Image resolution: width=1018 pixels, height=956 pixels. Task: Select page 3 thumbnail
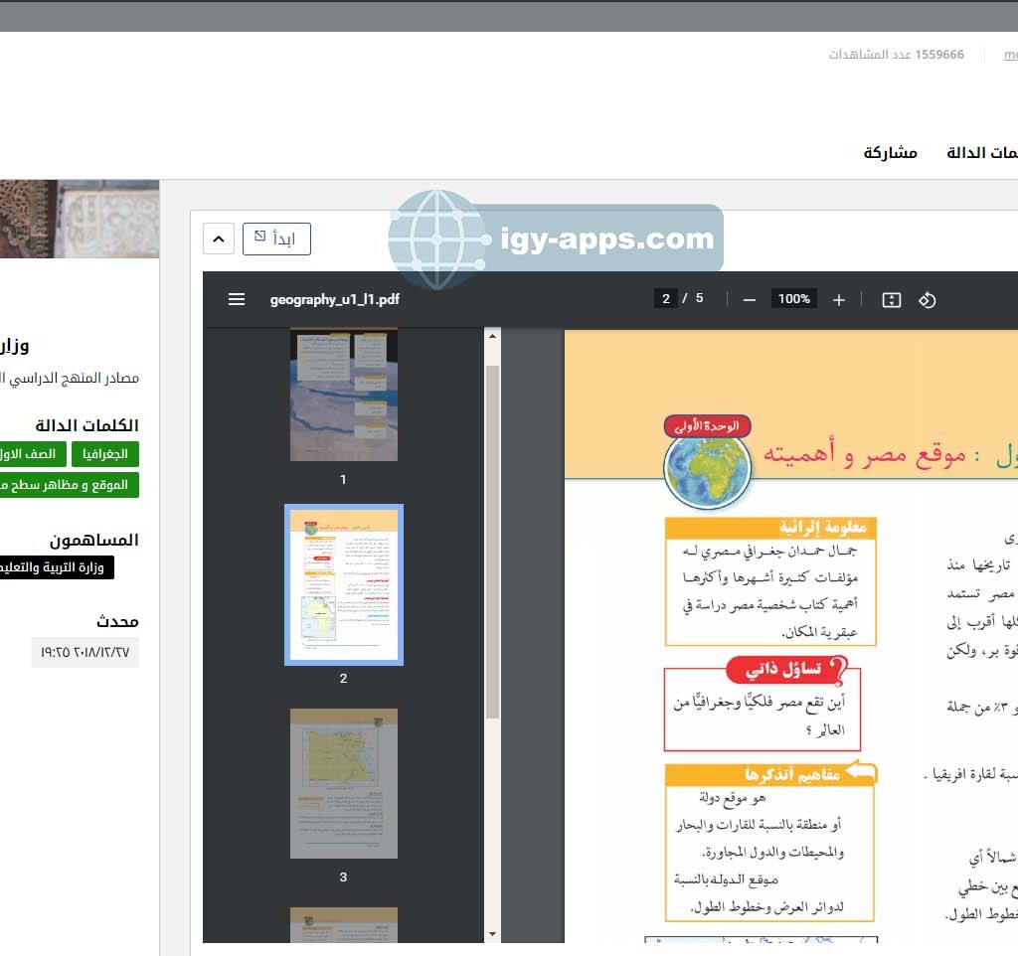[x=344, y=783]
